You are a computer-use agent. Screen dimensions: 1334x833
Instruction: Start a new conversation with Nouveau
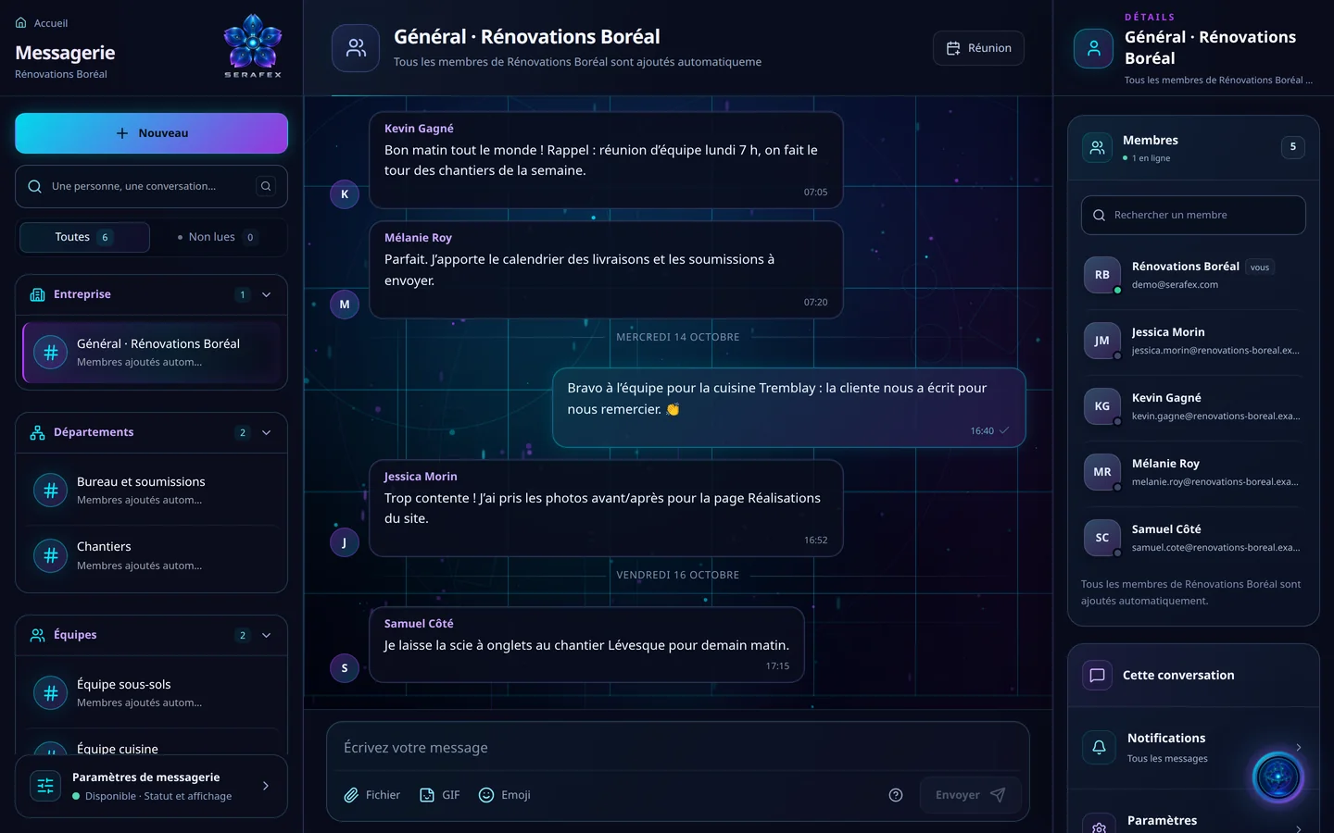point(151,133)
